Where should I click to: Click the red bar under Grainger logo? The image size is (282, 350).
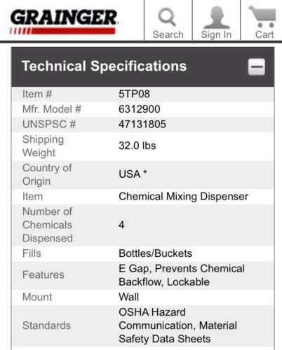coord(62,31)
